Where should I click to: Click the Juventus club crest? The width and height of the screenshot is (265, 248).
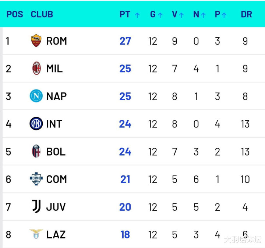(36, 207)
